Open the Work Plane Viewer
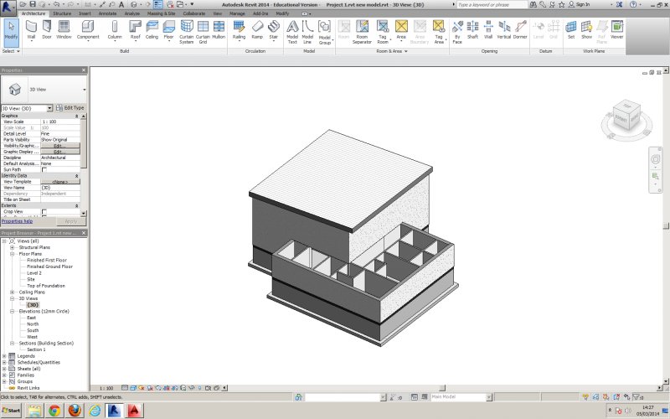The height and width of the screenshot is (419, 670). point(616,30)
